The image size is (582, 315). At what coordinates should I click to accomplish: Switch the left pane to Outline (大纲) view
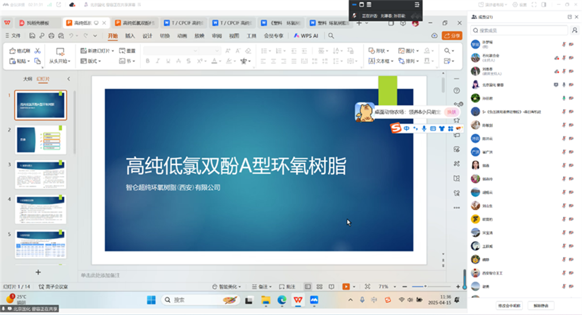click(27, 79)
